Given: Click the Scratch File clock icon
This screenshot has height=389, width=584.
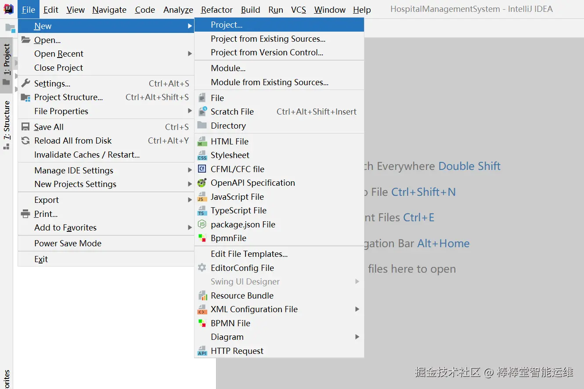Looking at the screenshot, I should (x=202, y=112).
